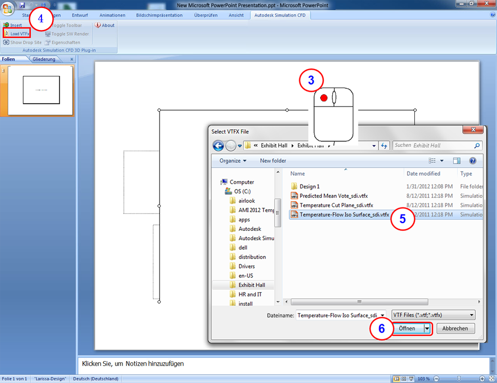The height and width of the screenshot is (383, 497).
Task: Click the zoom in plus button
Action: [x=482, y=379]
